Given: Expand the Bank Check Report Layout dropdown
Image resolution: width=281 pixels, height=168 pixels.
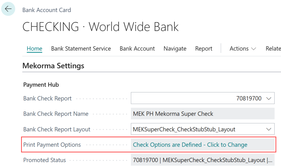Looking at the screenshot, I should 269,129.
